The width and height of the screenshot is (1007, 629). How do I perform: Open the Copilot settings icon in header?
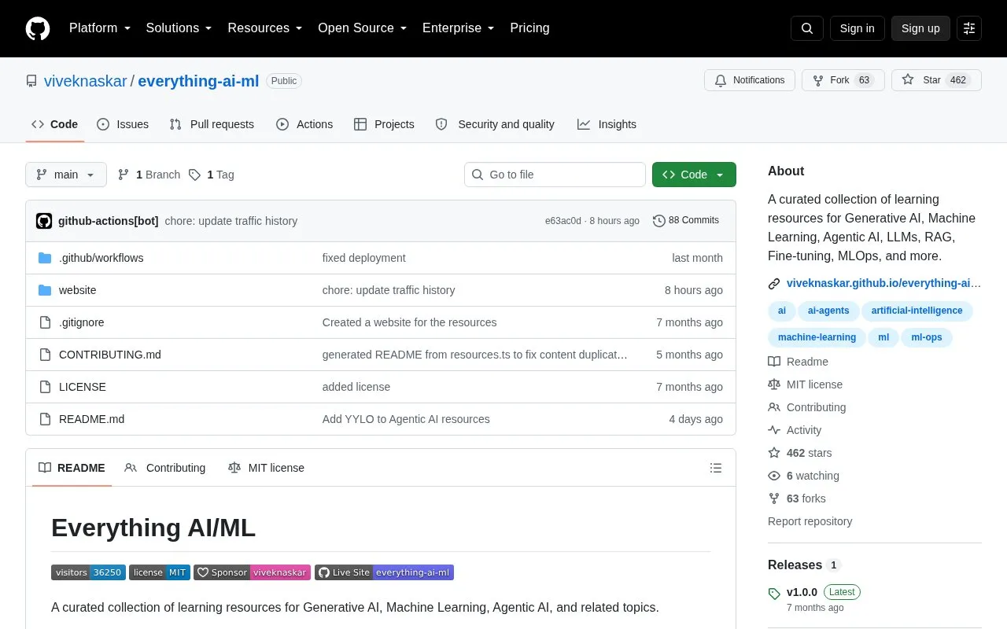pyautogui.click(x=969, y=28)
